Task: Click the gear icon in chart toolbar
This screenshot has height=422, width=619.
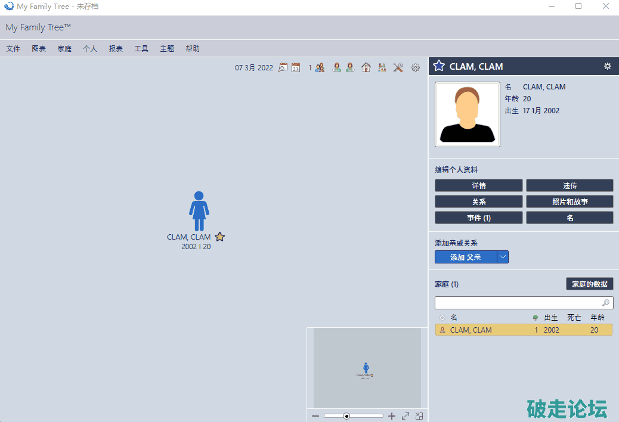Action: 416,68
